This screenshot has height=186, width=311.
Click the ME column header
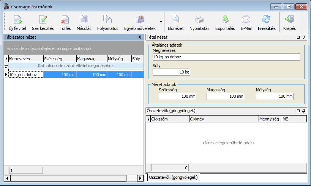[x=294, y=119]
